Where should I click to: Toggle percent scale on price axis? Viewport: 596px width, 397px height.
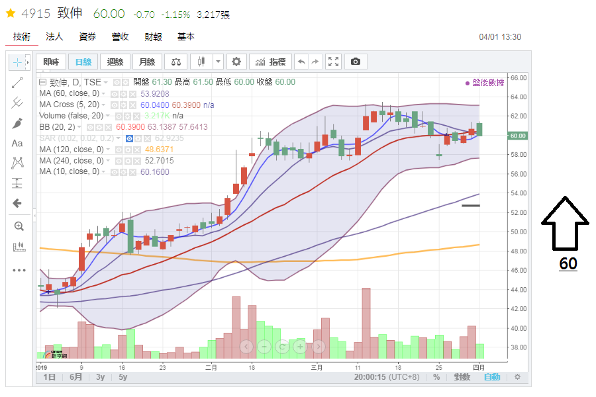pos(436,377)
